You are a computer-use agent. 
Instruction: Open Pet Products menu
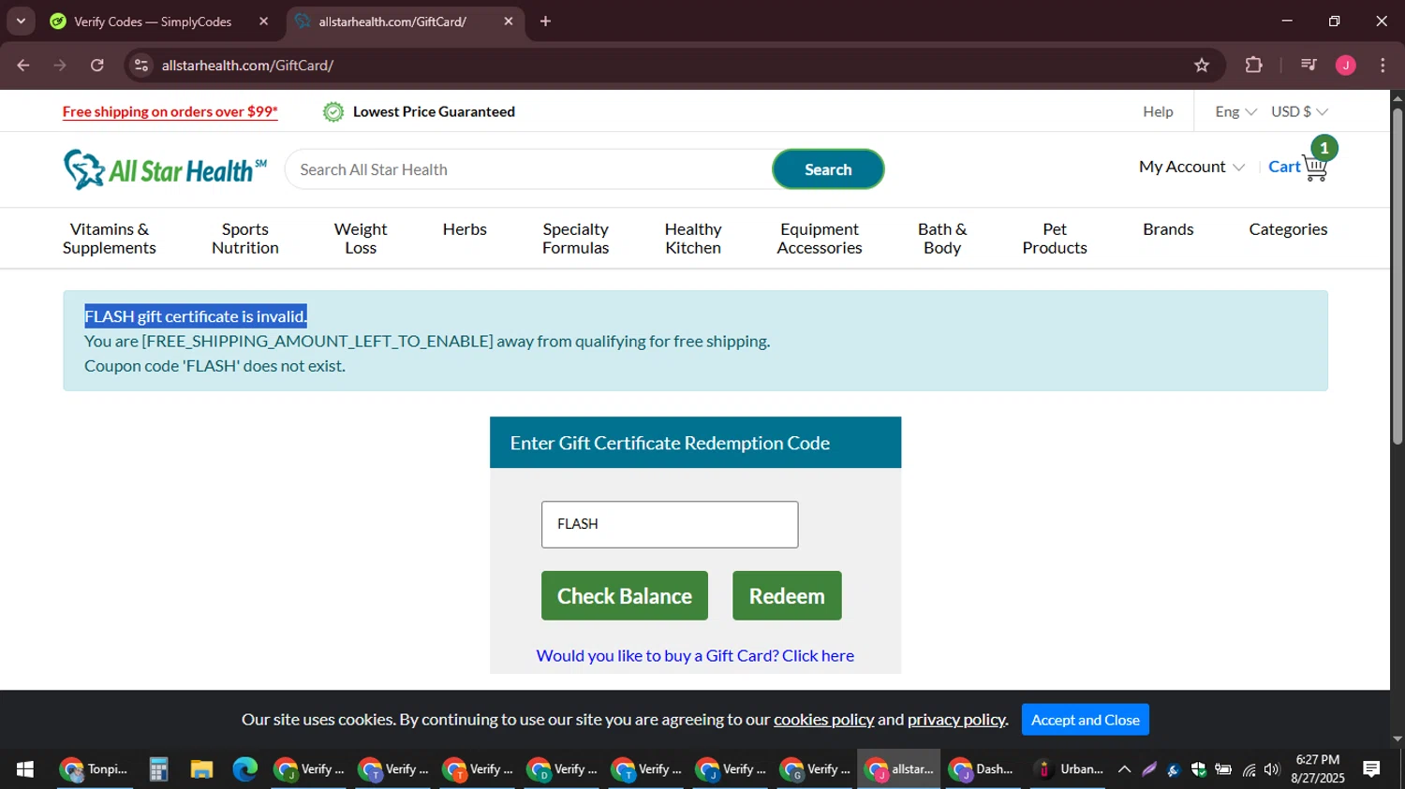1055,239
